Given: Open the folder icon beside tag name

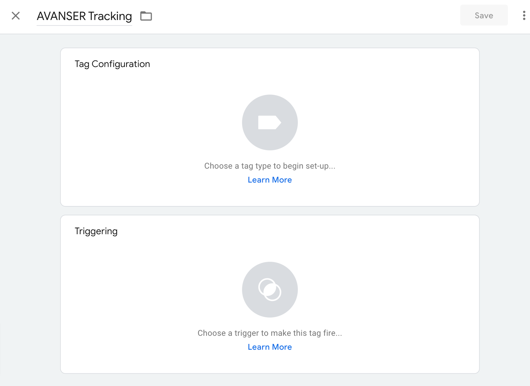Looking at the screenshot, I should [x=146, y=16].
